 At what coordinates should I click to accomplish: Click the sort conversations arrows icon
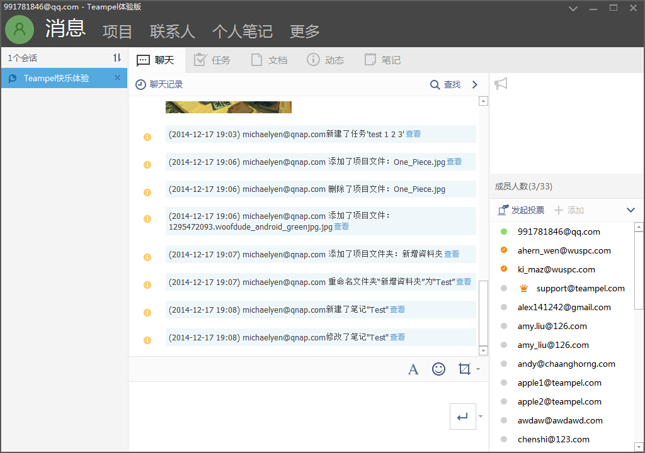coord(117,58)
